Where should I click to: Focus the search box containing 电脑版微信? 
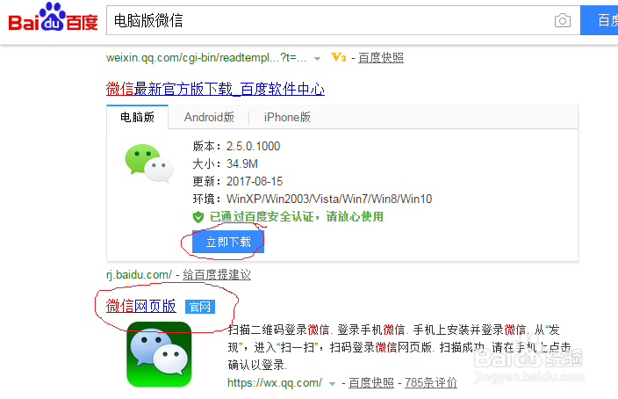(x=343, y=20)
